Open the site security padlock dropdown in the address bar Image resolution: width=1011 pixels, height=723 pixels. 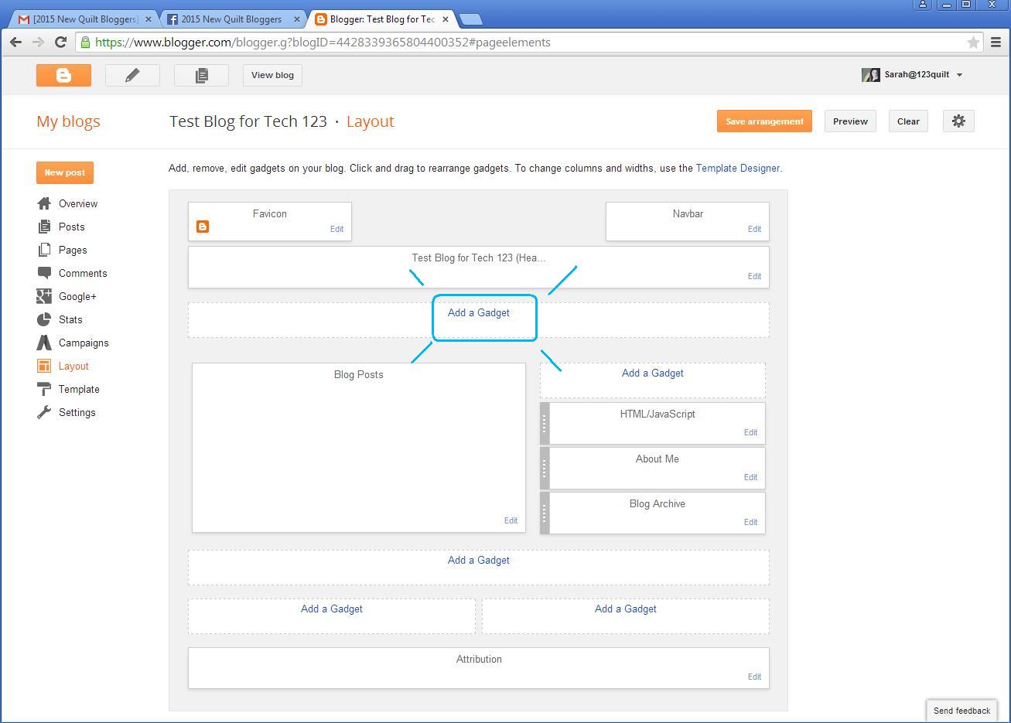(x=85, y=43)
